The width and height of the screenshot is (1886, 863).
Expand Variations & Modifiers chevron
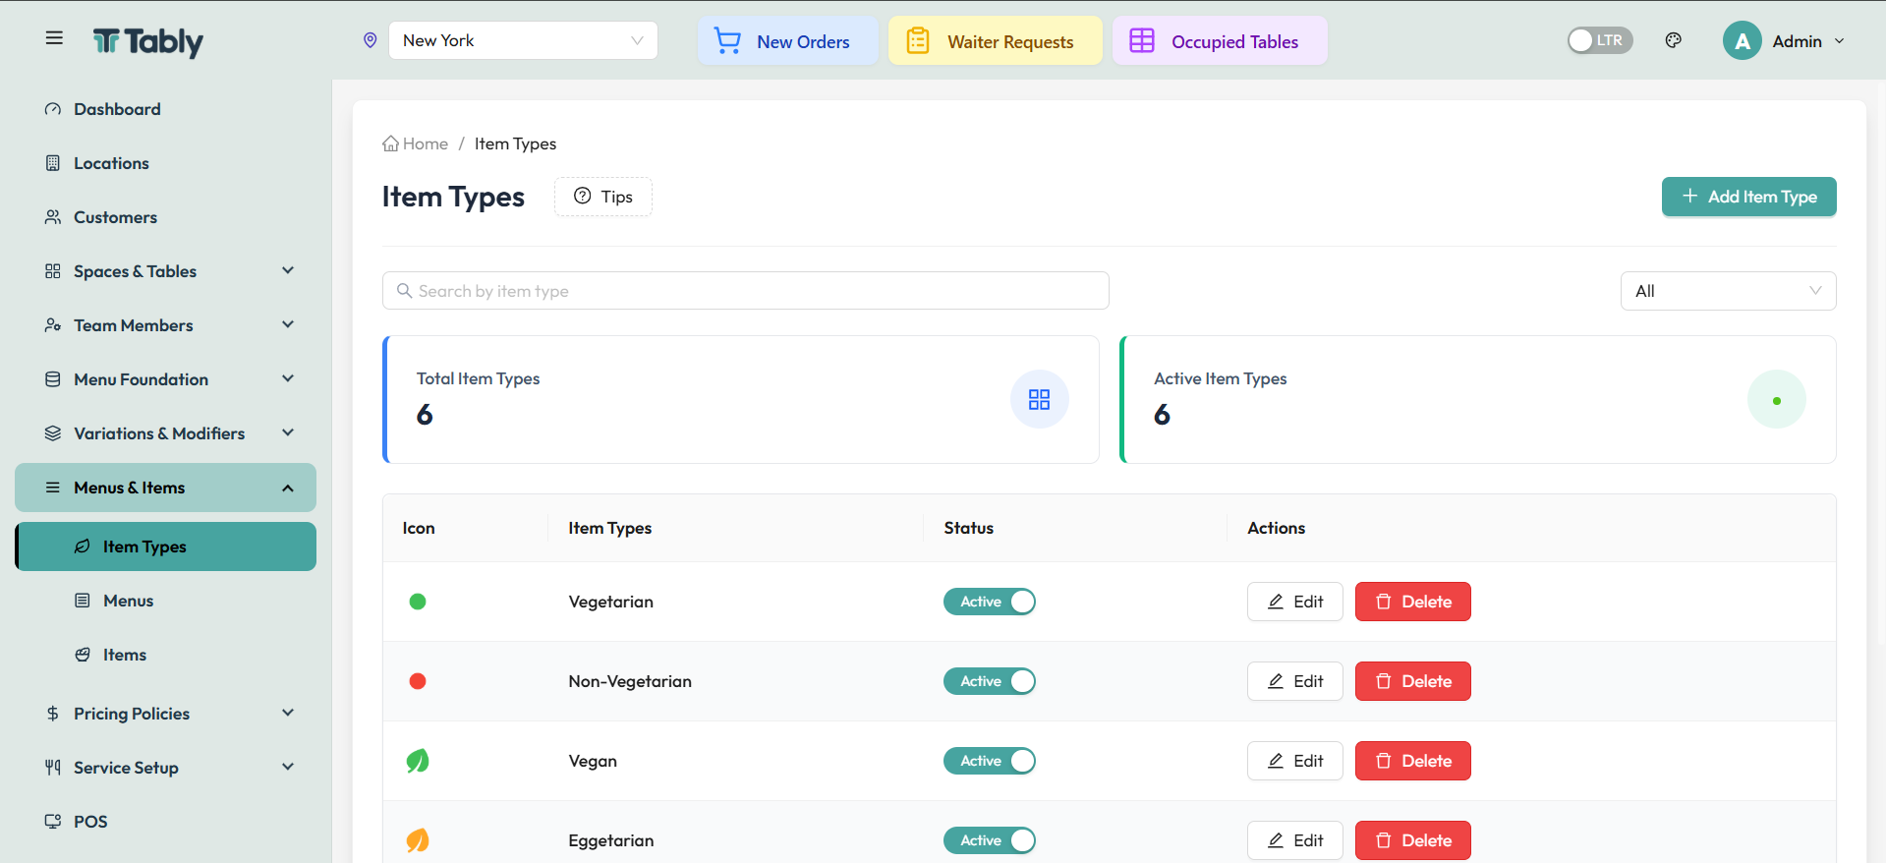click(x=288, y=432)
